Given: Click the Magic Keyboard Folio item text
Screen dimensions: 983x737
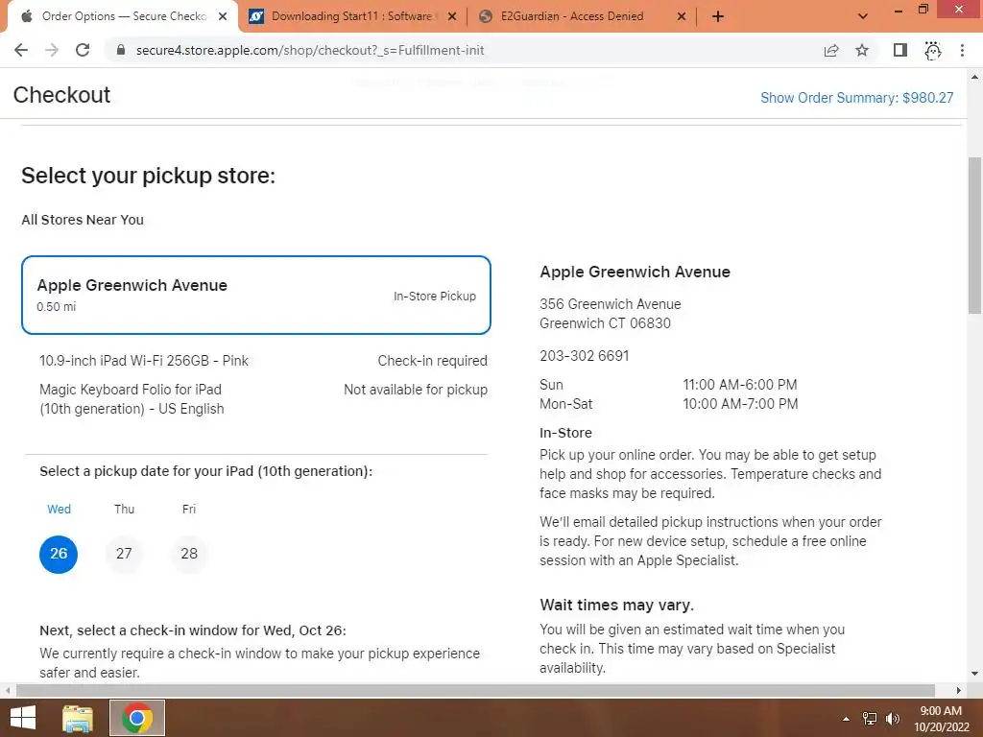Looking at the screenshot, I should pyautogui.click(x=131, y=398).
